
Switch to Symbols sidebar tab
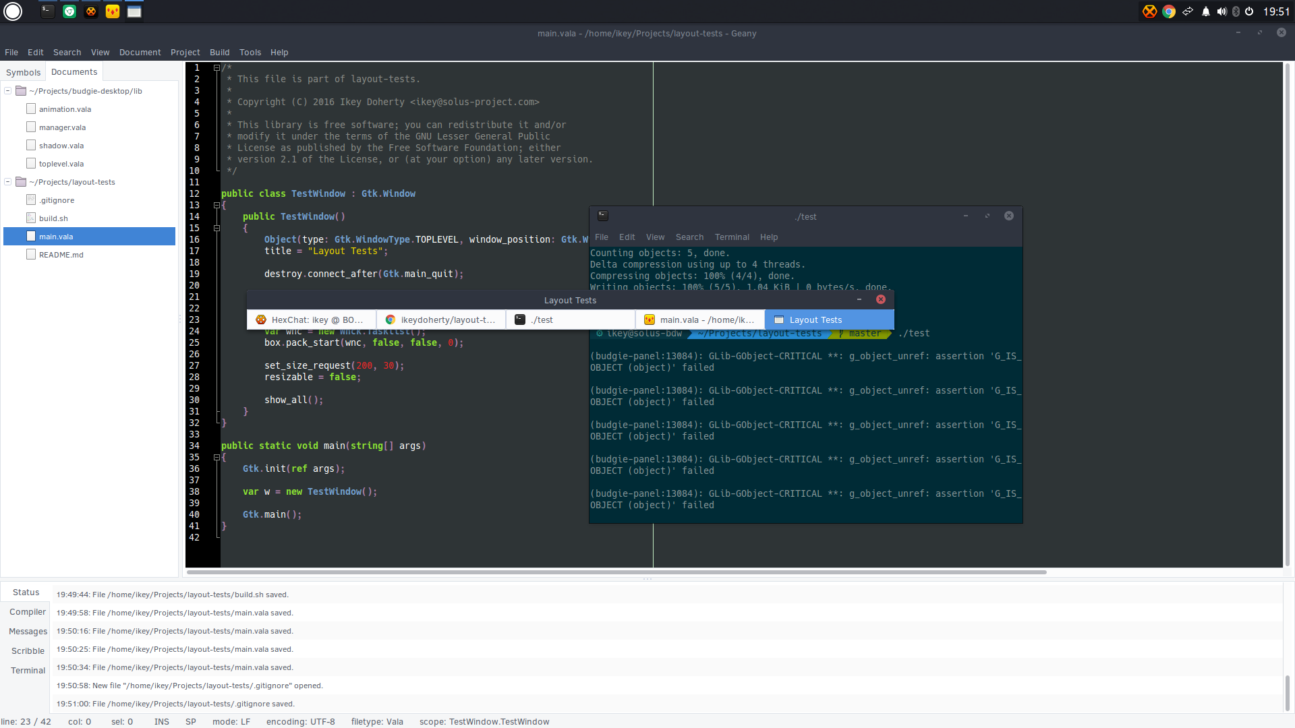click(x=24, y=72)
